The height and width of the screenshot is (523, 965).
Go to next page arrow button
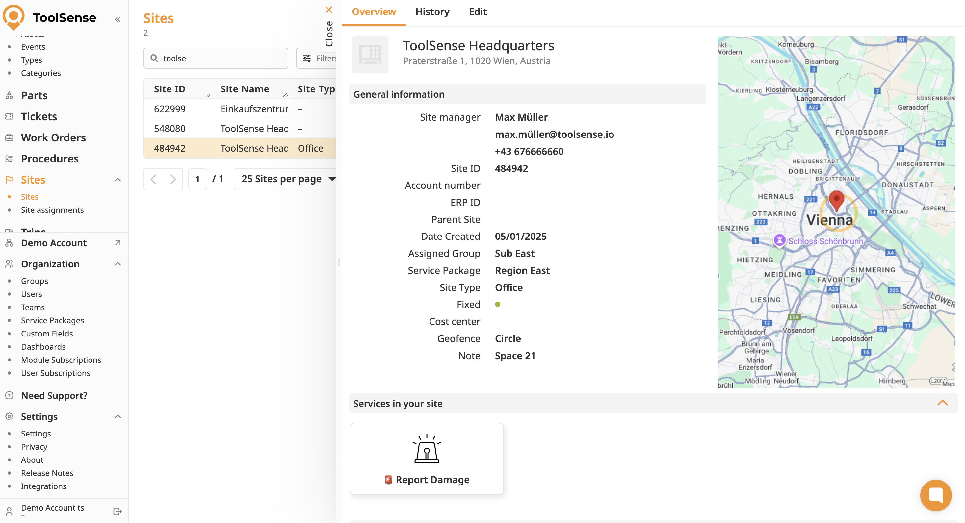click(x=173, y=179)
